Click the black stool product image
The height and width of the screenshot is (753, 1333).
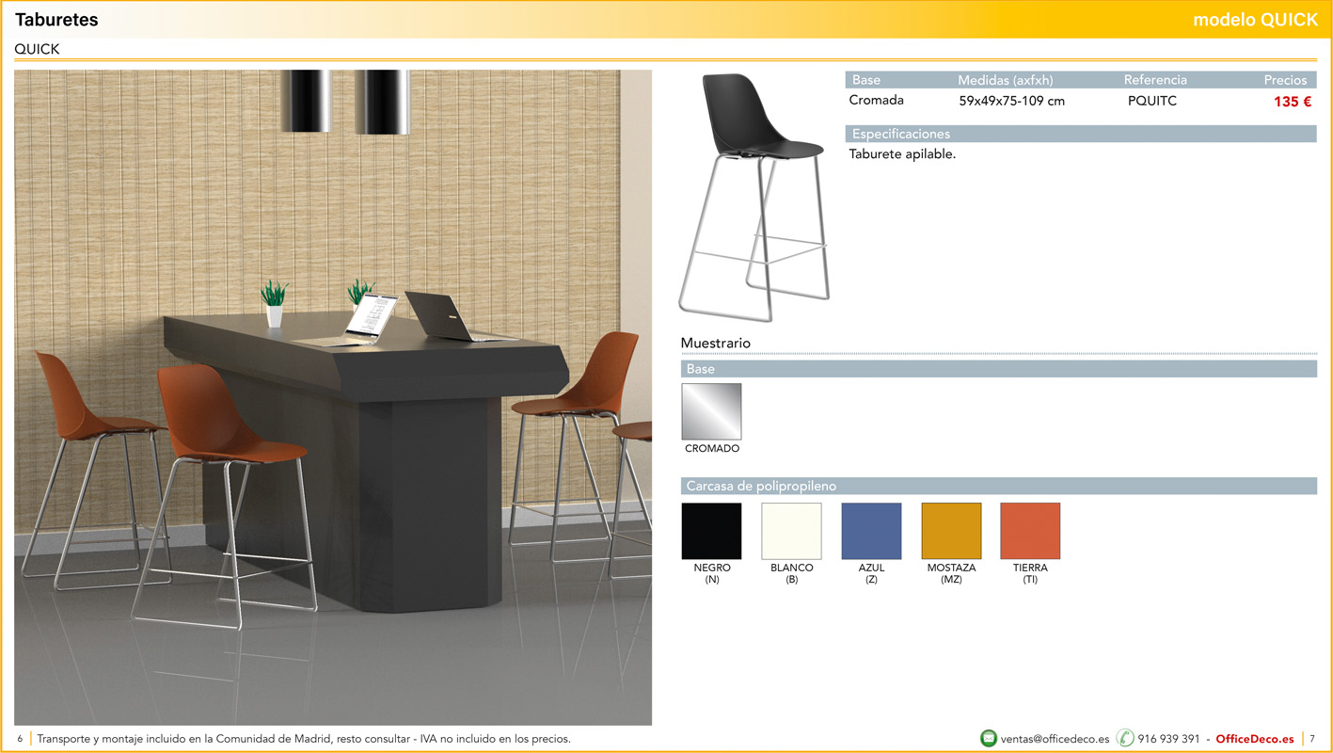tap(753, 198)
